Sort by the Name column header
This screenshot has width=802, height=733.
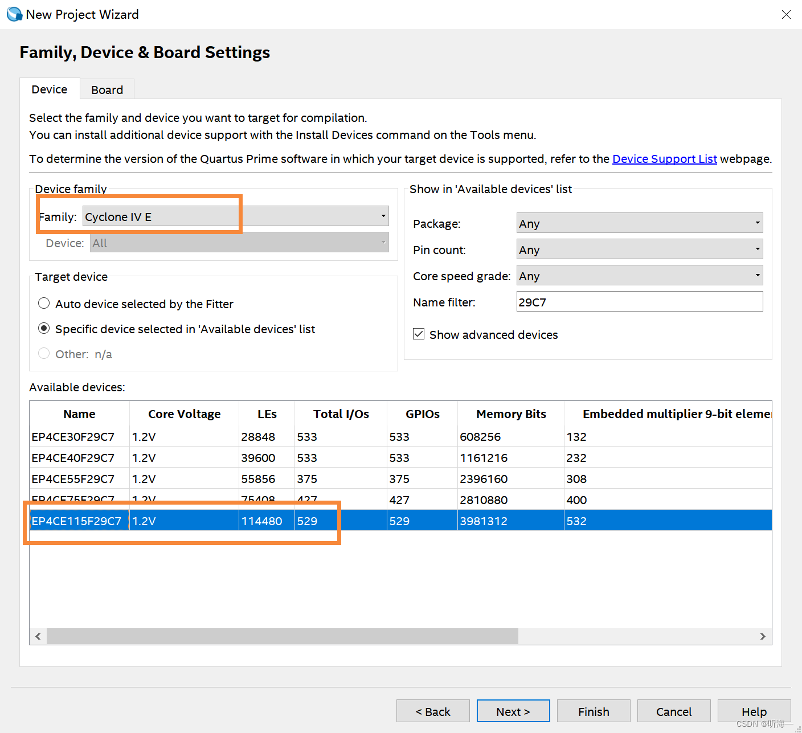[x=80, y=414]
